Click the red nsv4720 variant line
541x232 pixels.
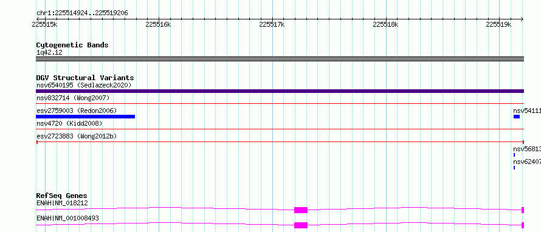tap(280, 129)
